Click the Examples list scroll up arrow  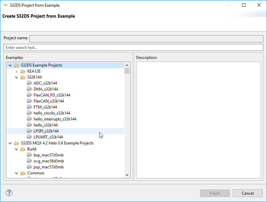point(127,65)
